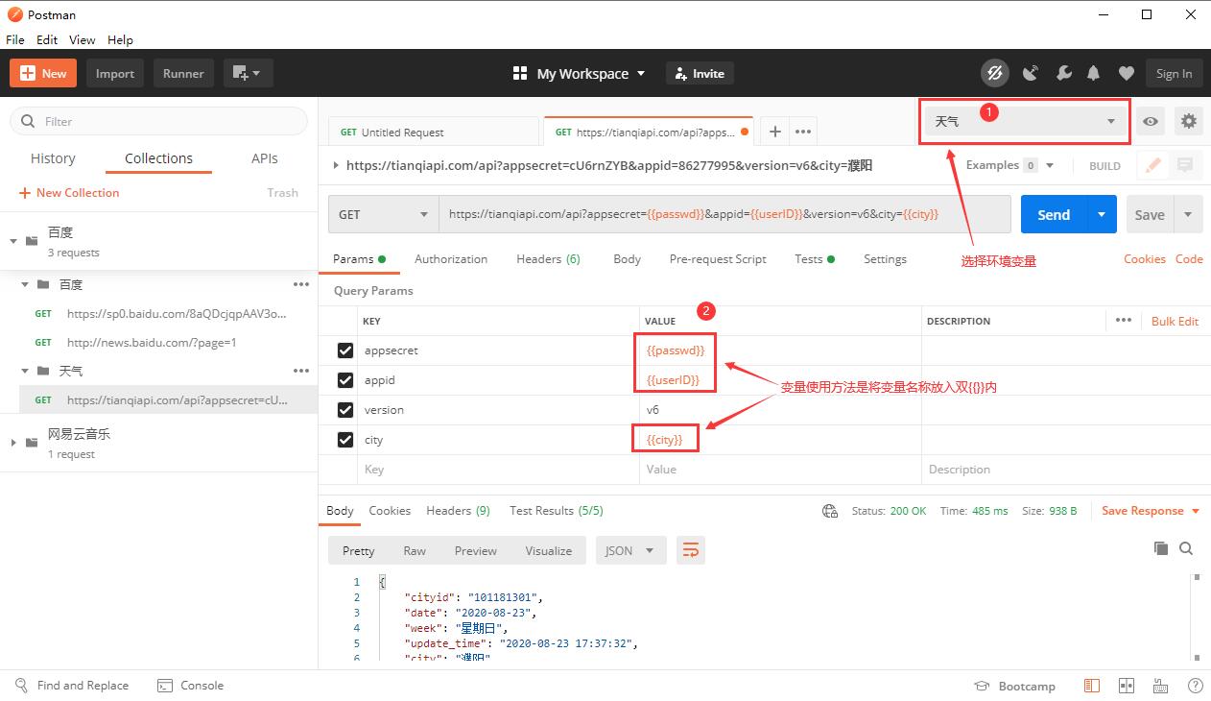Screen dimensions: 1211x701
Task: Switch to the APIs tab
Action: click(x=265, y=158)
